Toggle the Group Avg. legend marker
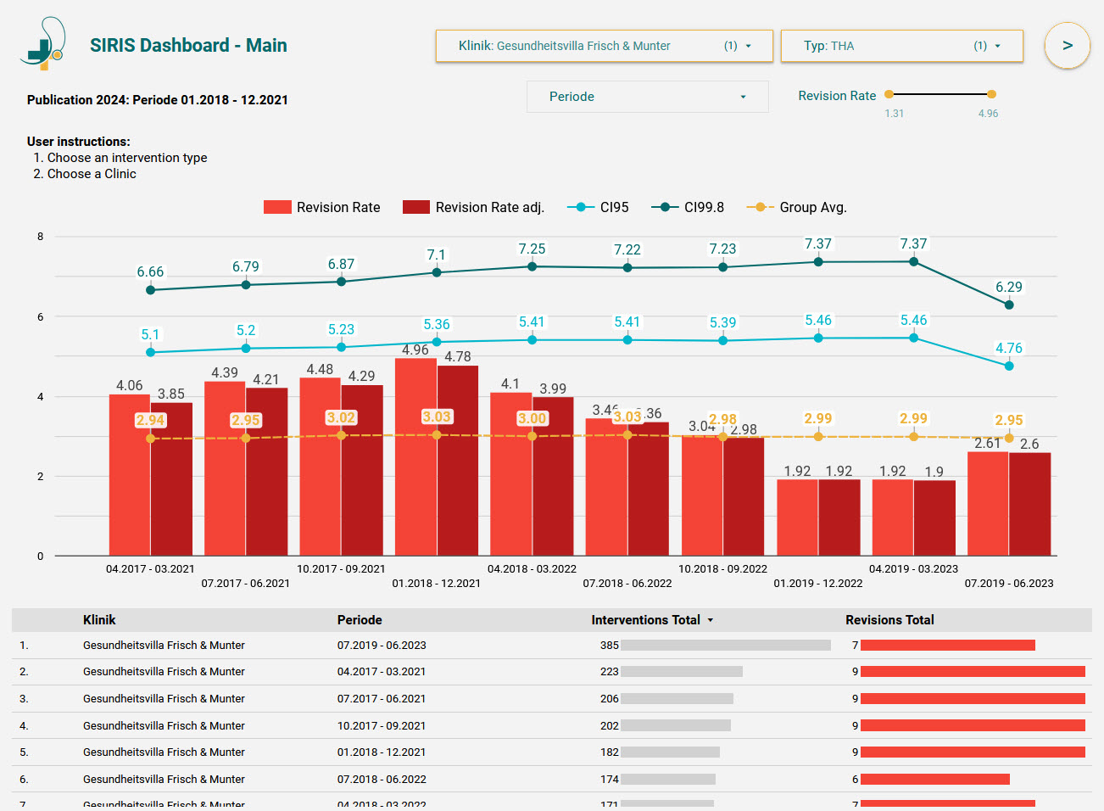The height and width of the screenshot is (811, 1104). (760, 207)
